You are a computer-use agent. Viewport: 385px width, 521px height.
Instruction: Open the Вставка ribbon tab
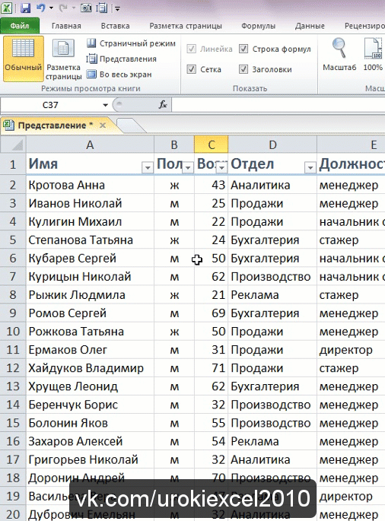point(115,26)
